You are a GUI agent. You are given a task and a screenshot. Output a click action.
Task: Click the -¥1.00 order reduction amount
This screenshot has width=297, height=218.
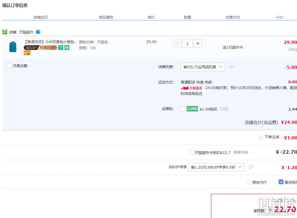coord(290,137)
